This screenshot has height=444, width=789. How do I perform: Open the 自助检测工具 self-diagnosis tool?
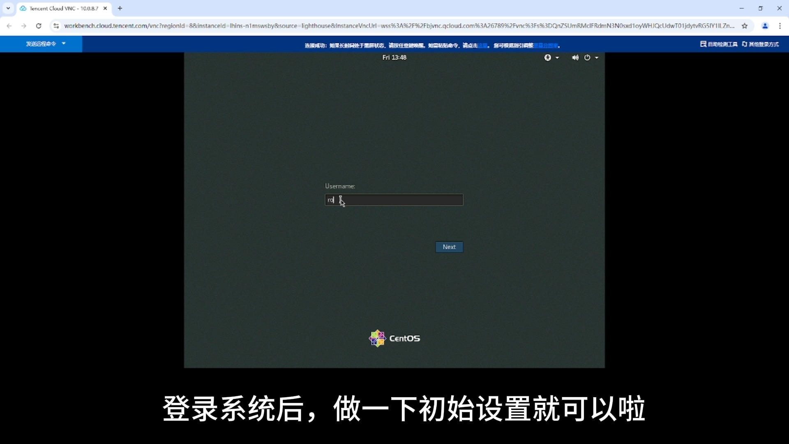(x=718, y=44)
